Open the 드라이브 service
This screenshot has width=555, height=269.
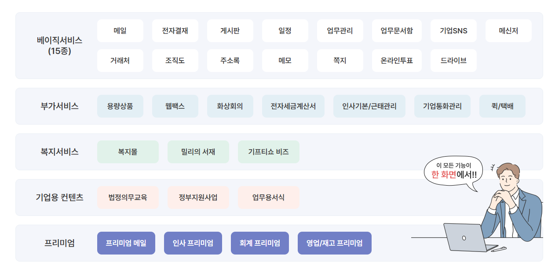pyautogui.click(x=453, y=61)
